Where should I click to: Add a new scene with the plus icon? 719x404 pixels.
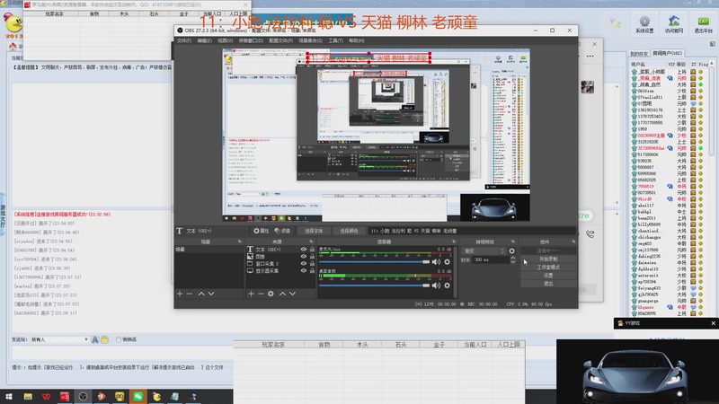180,294
